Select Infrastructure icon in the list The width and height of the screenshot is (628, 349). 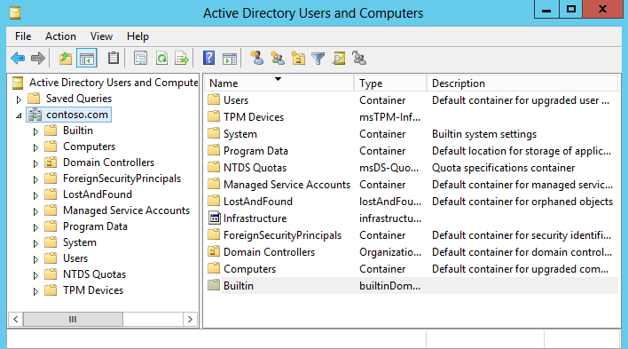click(x=215, y=218)
